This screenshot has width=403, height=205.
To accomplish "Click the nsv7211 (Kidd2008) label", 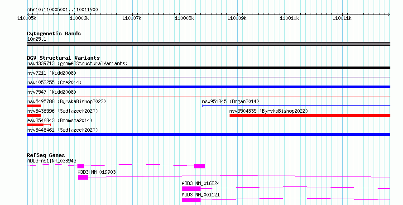I will coord(52,73).
